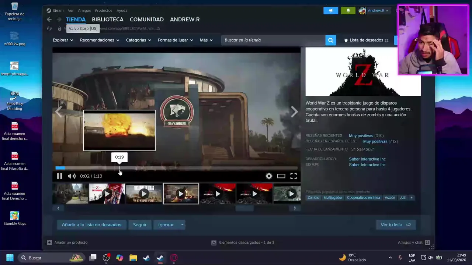
Task: Open the ANDREW.R profile tab
Action: point(185,20)
